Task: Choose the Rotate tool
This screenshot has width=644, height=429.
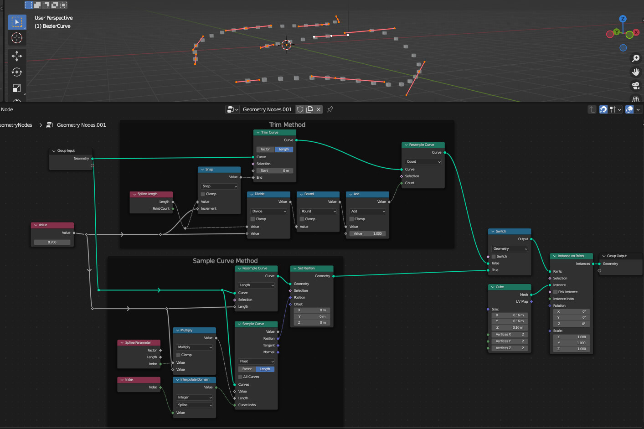Action: pos(17,72)
